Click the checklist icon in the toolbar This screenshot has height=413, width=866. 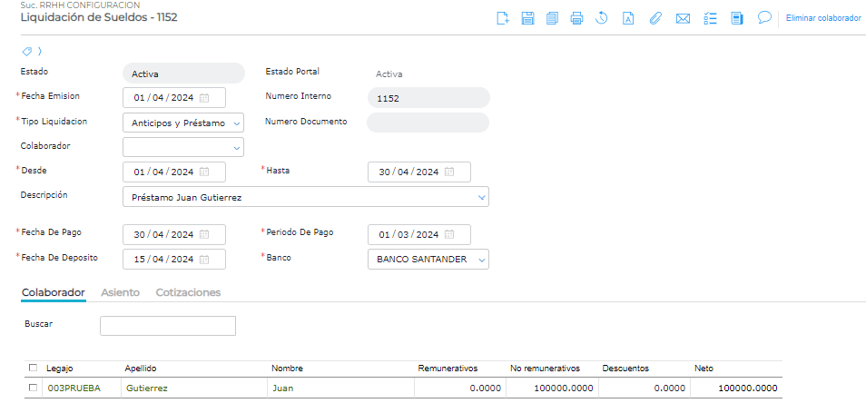pyautogui.click(x=711, y=18)
